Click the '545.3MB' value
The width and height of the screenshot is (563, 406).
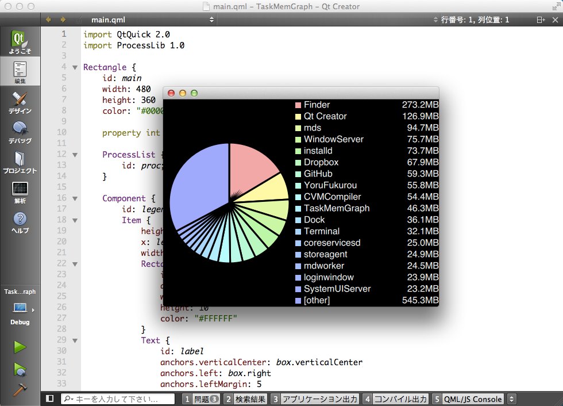pos(420,300)
